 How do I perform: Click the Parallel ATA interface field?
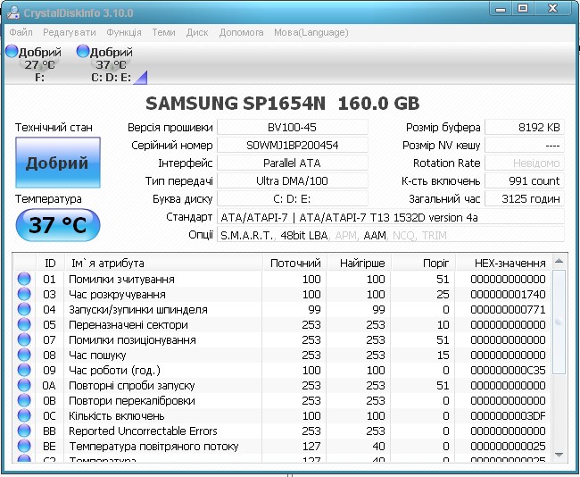(x=292, y=163)
